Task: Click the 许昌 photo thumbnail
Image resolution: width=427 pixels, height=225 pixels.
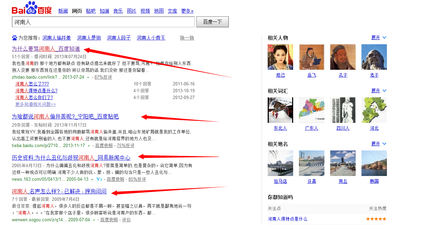Action: tap(312, 163)
